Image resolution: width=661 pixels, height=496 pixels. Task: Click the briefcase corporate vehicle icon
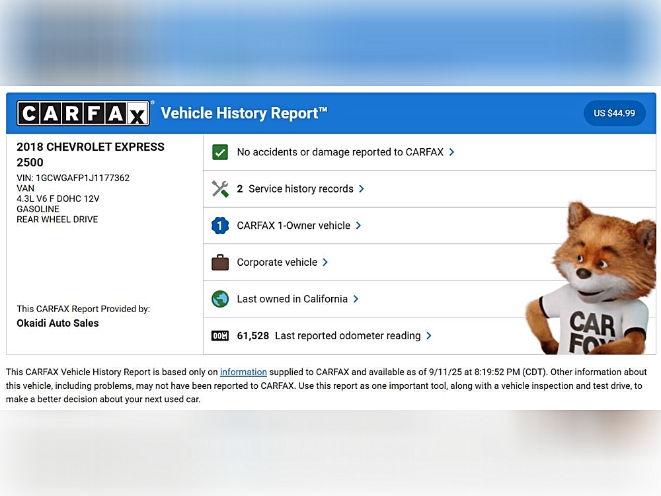pyautogui.click(x=220, y=263)
